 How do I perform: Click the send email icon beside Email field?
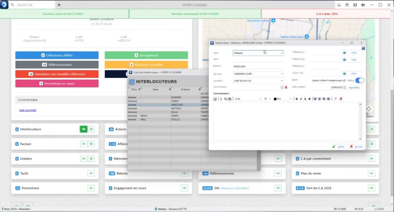344,81
